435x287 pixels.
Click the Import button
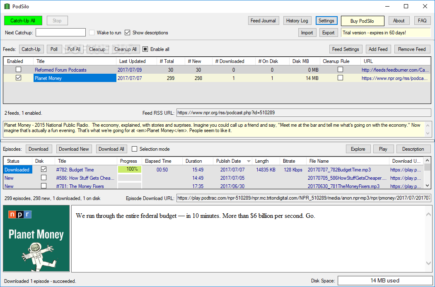pyautogui.click(x=307, y=33)
